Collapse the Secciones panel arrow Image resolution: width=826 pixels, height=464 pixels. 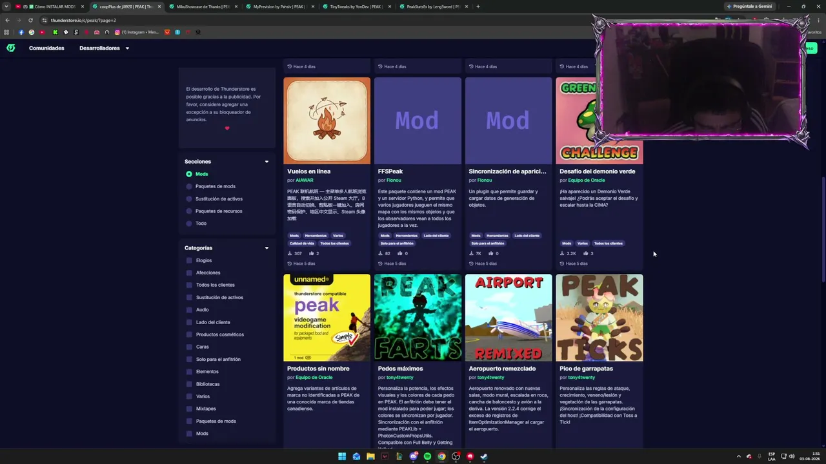267,162
